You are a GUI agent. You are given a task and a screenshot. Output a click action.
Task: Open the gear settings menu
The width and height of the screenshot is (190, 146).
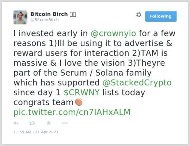pos(139,15)
